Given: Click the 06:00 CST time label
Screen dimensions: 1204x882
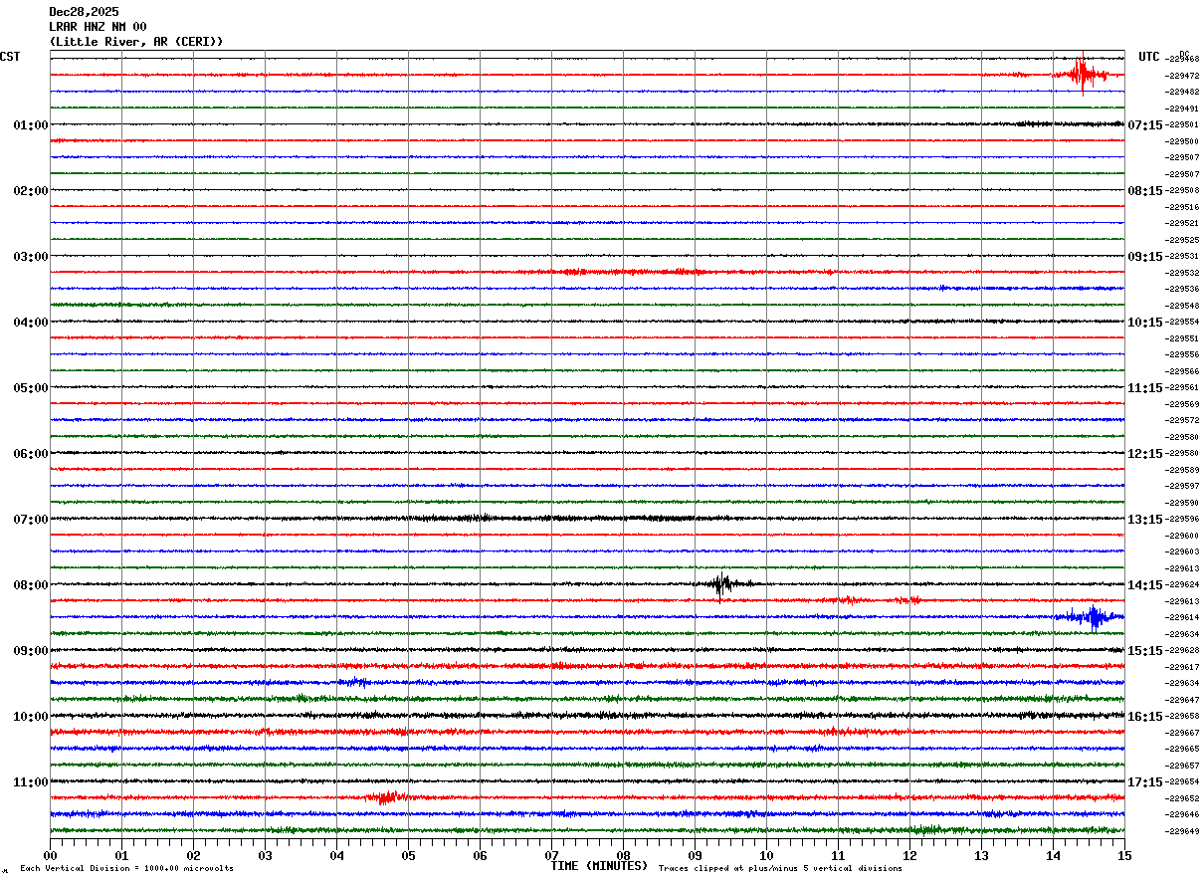Looking at the screenshot, I should (31, 454).
